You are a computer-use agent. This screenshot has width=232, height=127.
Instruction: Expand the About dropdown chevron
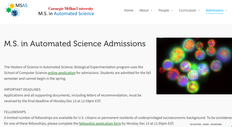151,10
